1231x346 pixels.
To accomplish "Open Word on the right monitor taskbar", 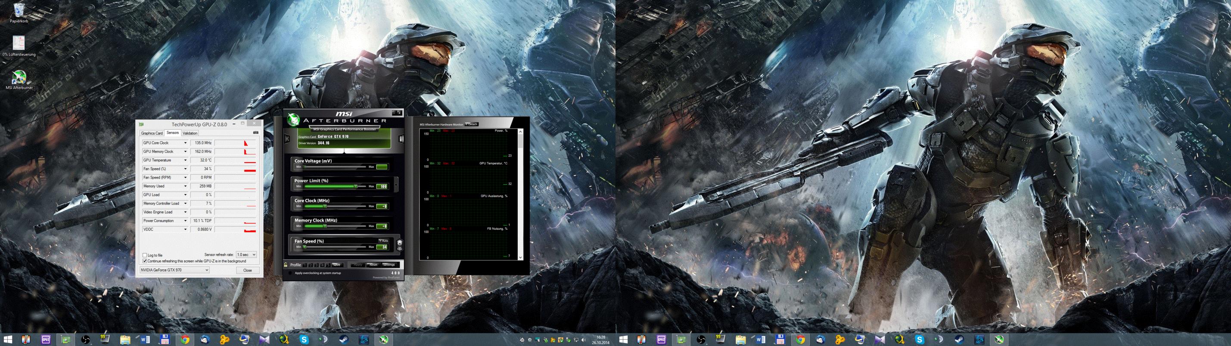I will pos(761,340).
